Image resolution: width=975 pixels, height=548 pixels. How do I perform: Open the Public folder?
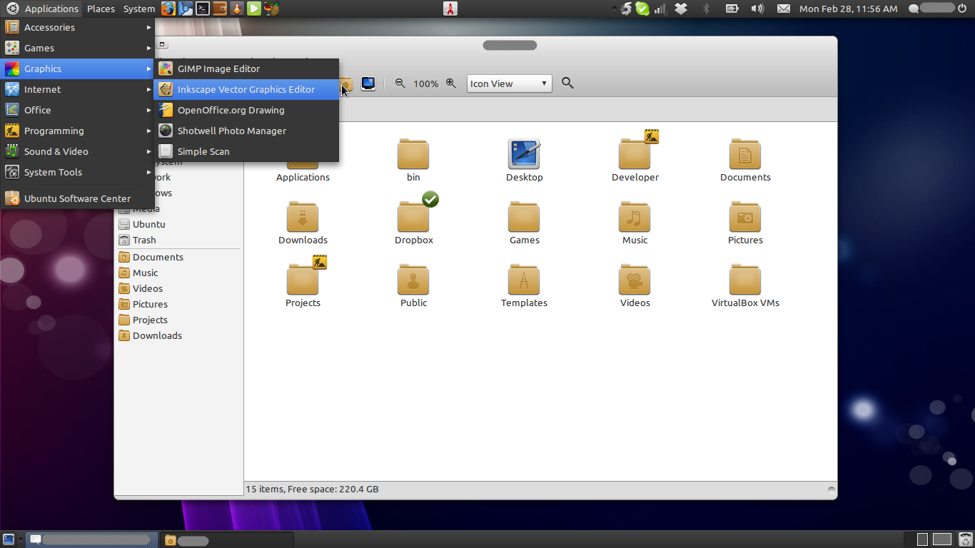(x=413, y=285)
